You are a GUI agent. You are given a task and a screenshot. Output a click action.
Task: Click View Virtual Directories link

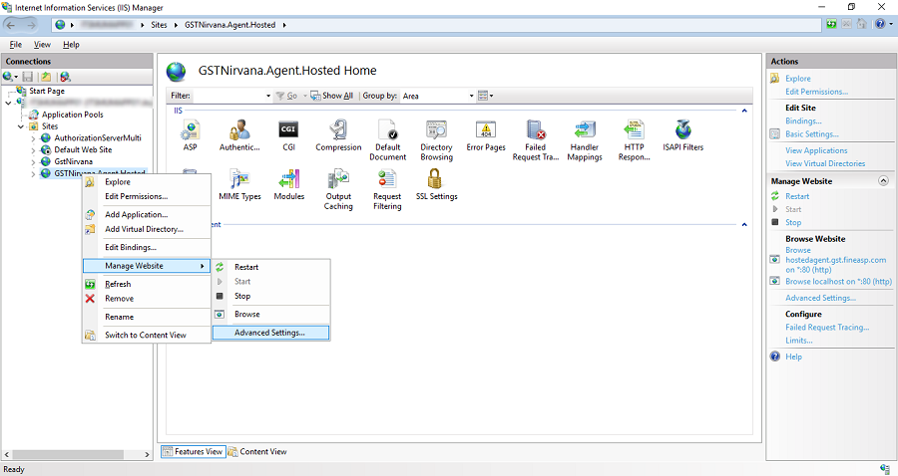[x=825, y=163]
